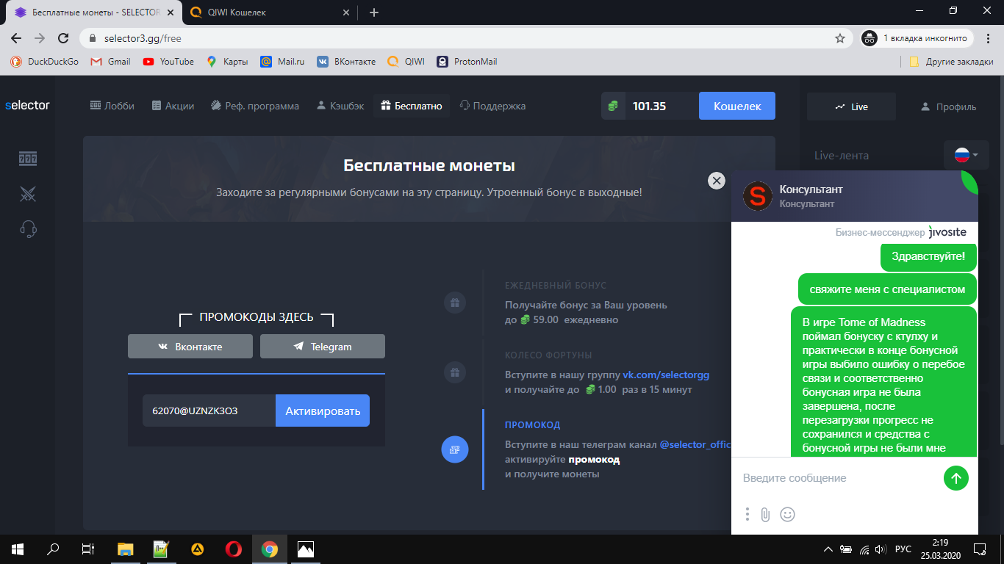This screenshot has width=1004, height=564.
Task: Click the promo code input field
Action: [x=209, y=411]
